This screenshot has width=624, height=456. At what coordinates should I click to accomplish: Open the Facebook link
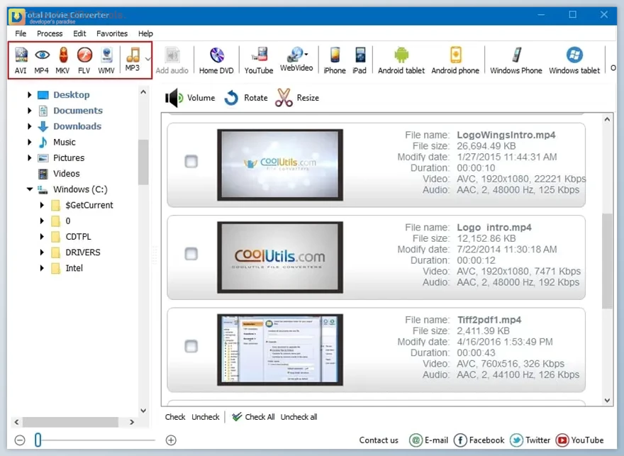[x=479, y=440]
